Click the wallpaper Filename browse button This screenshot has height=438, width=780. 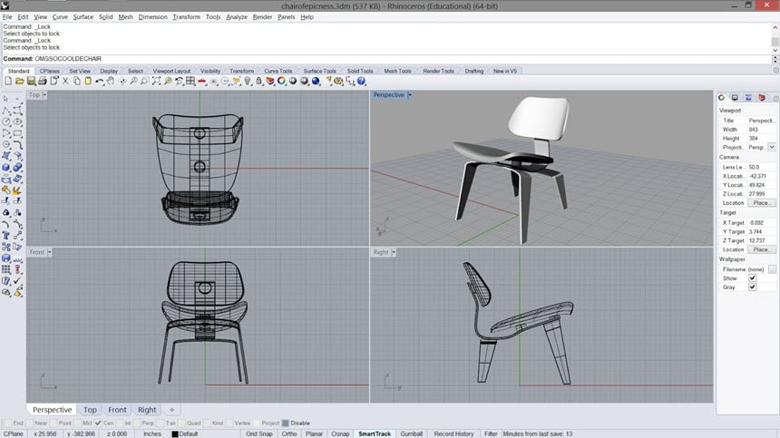[x=772, y=269]
